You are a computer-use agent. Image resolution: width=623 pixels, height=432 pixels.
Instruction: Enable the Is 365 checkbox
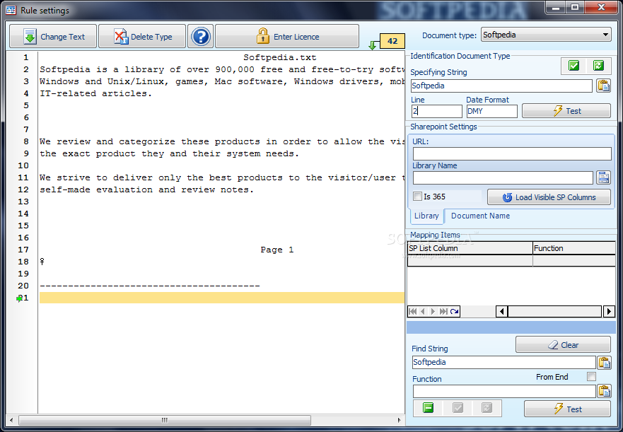click(x=418, y=197)
